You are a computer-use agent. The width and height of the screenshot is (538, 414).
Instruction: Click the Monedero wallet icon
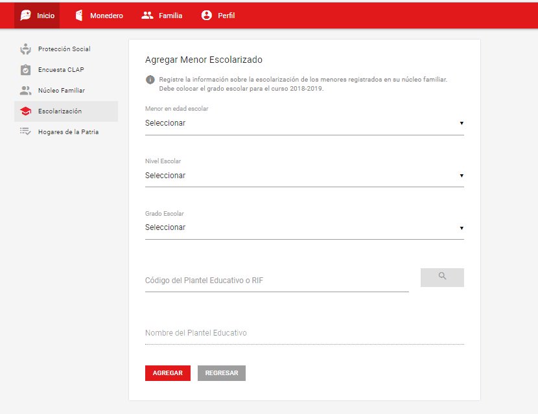click(x=79, y=15)
